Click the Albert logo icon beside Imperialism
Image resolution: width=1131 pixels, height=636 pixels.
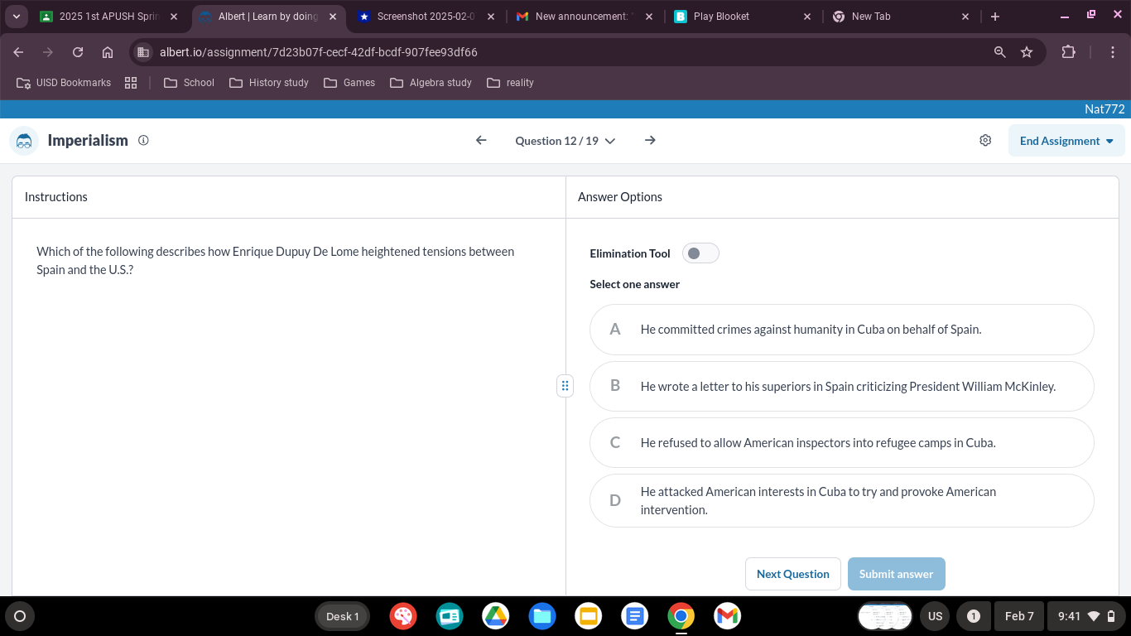point(24,141)
